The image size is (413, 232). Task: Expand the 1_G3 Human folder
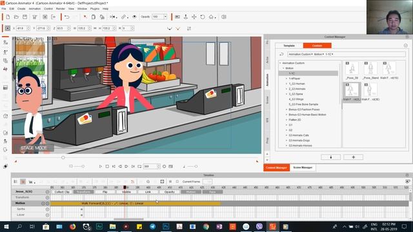[x=287, y=84]
